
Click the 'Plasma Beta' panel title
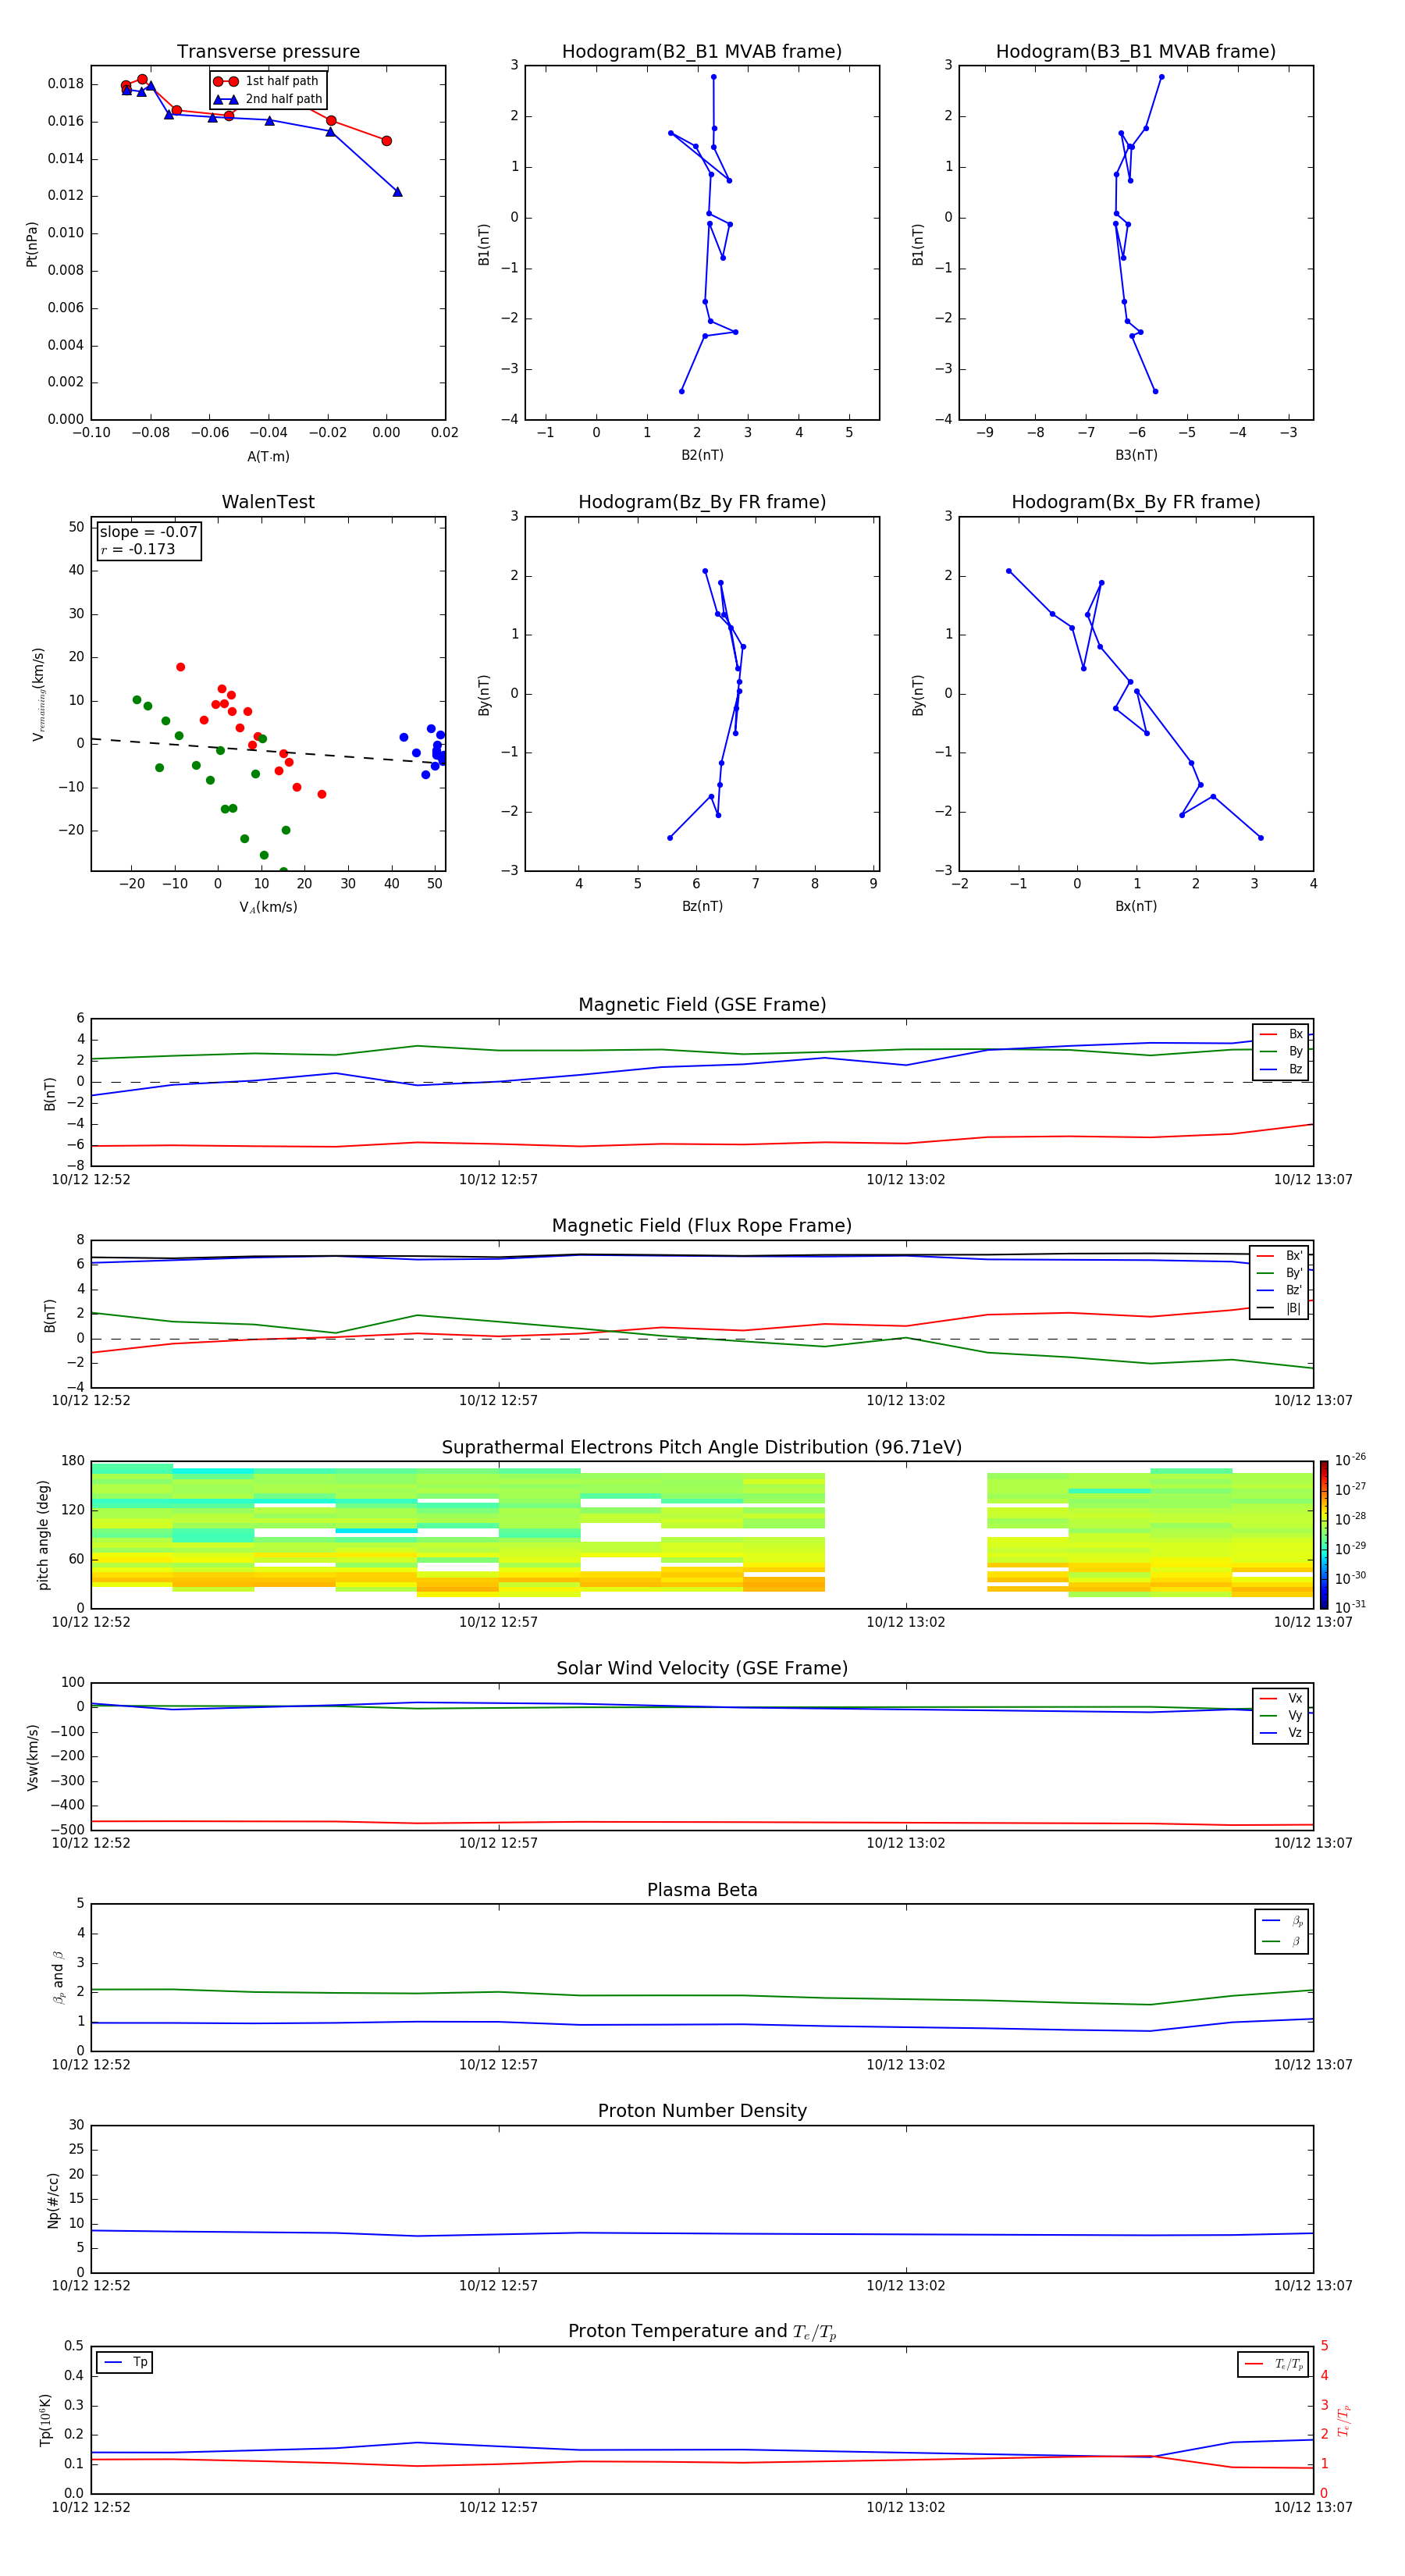702,1891
